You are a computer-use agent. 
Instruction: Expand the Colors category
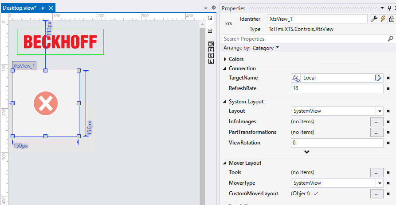(225, 59)
